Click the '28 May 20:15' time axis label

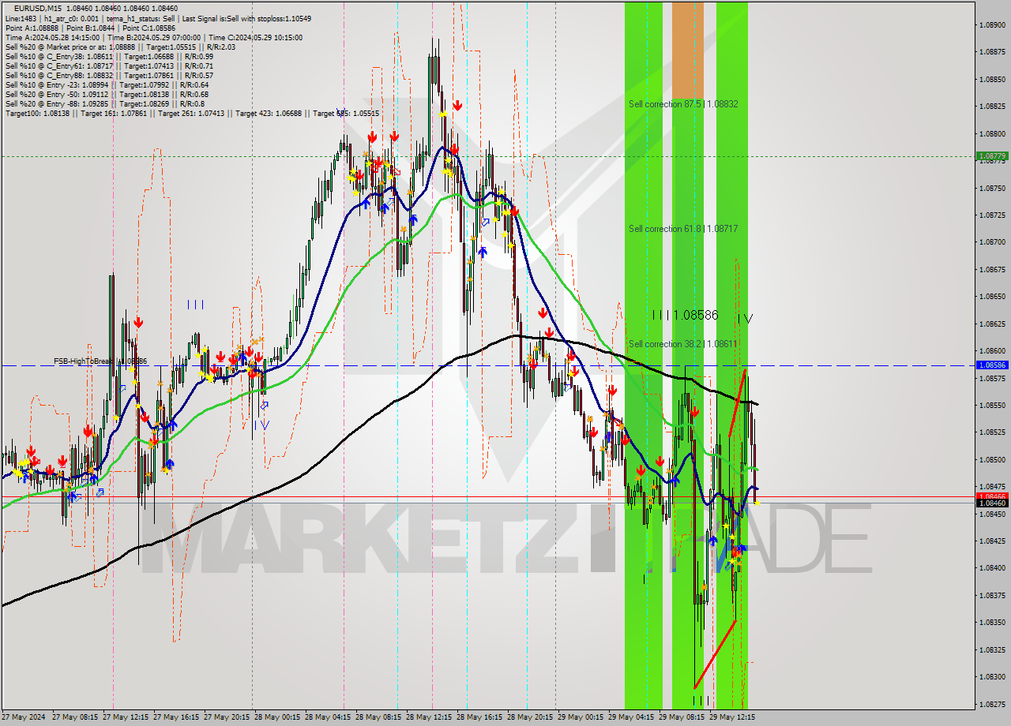530,717
